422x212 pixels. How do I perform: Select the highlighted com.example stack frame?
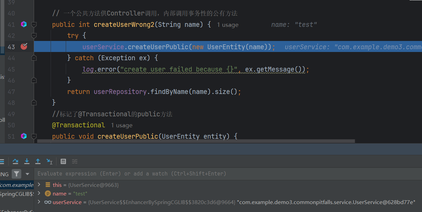pyautogui.click(x=17, y=185)
